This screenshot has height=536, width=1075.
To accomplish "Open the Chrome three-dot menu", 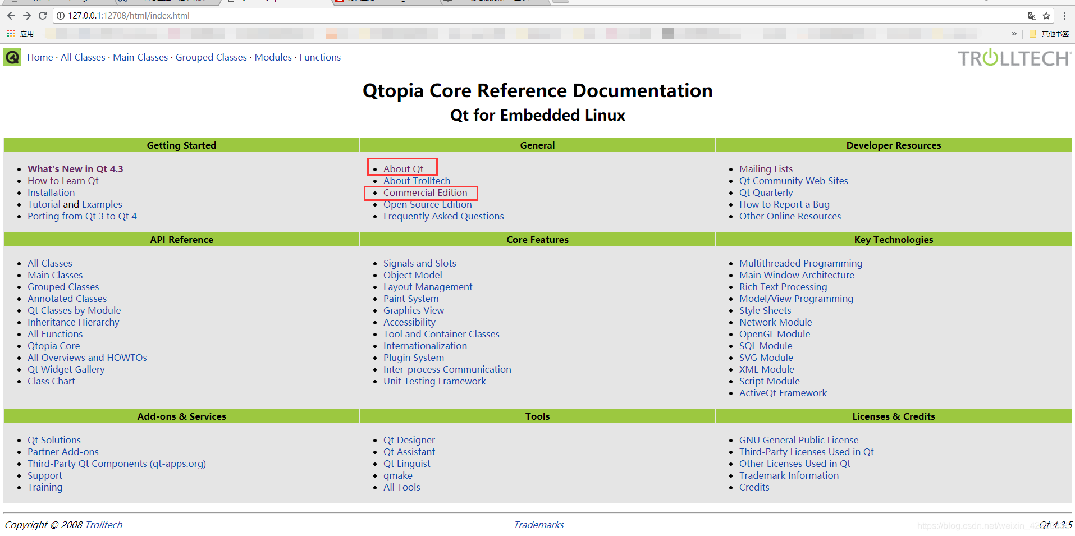I will (1064, 16).
